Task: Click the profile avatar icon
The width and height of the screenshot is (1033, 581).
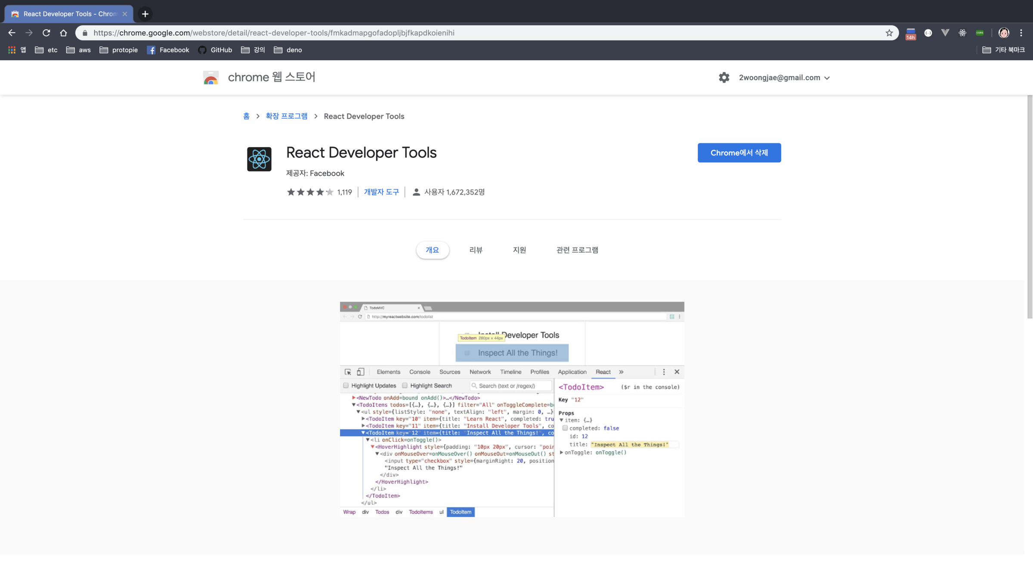Action: [1003, 33]
